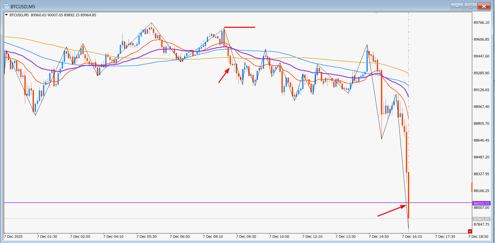The height and width of the screenshot is (243, 495).
Task: Click the 89766.10 price scale label
Action: [482, 23]
